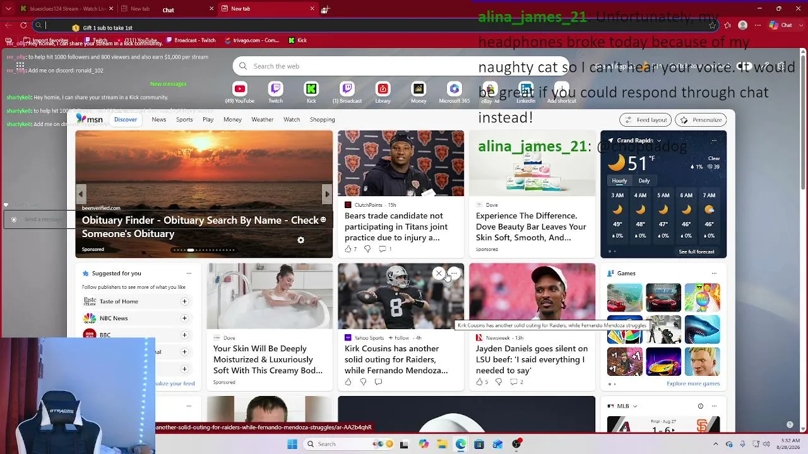Open the Feed layout menu

click(646, 120)
